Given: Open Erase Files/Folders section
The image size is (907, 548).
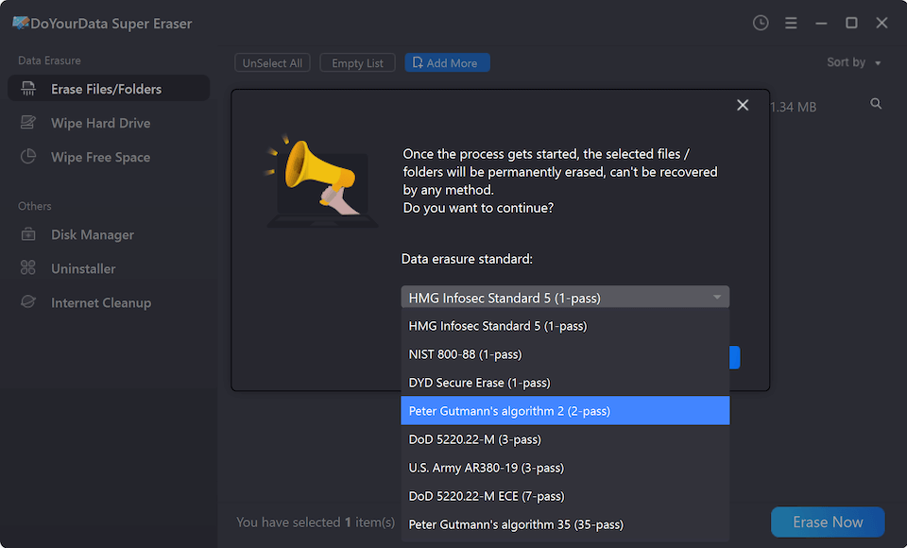Looking at the screenshot, I should [109, 89].
